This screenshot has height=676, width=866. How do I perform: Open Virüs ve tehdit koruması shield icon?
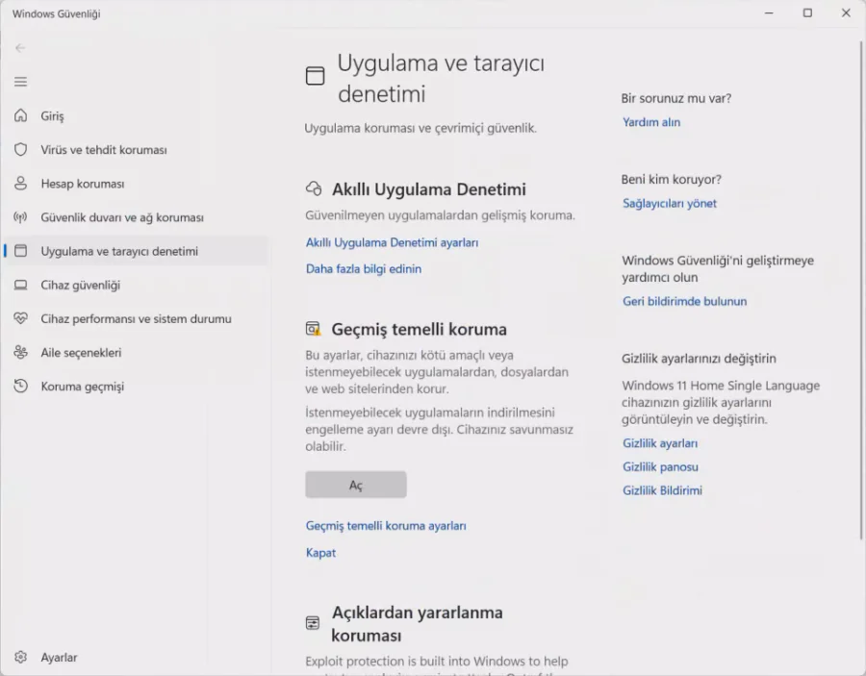[x=21, y=150]
